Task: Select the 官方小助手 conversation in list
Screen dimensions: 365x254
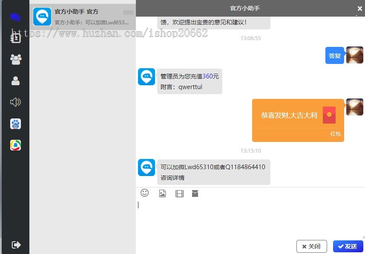Action: click(x=83, y=17)
